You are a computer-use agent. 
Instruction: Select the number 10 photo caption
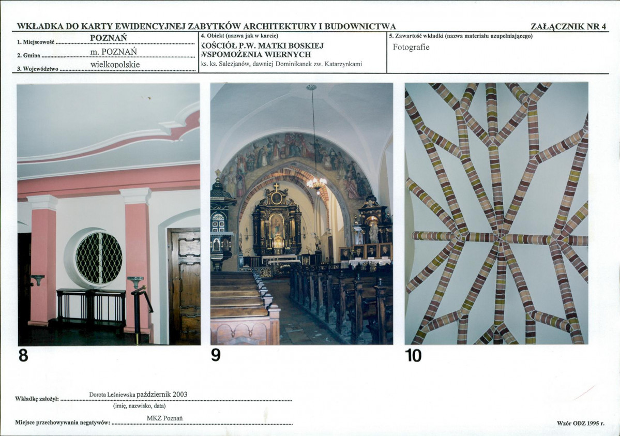[413, 356]
